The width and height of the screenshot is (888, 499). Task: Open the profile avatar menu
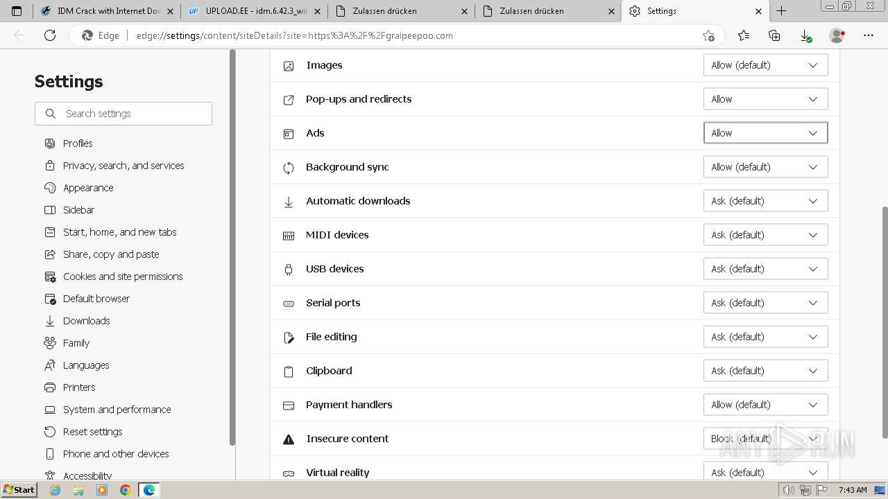tap(837, 35)
